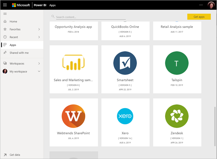This screenshot has height=159, width=217.
Task: Click the Apps breadcrumb in header
Action: [x=53, y=5]
